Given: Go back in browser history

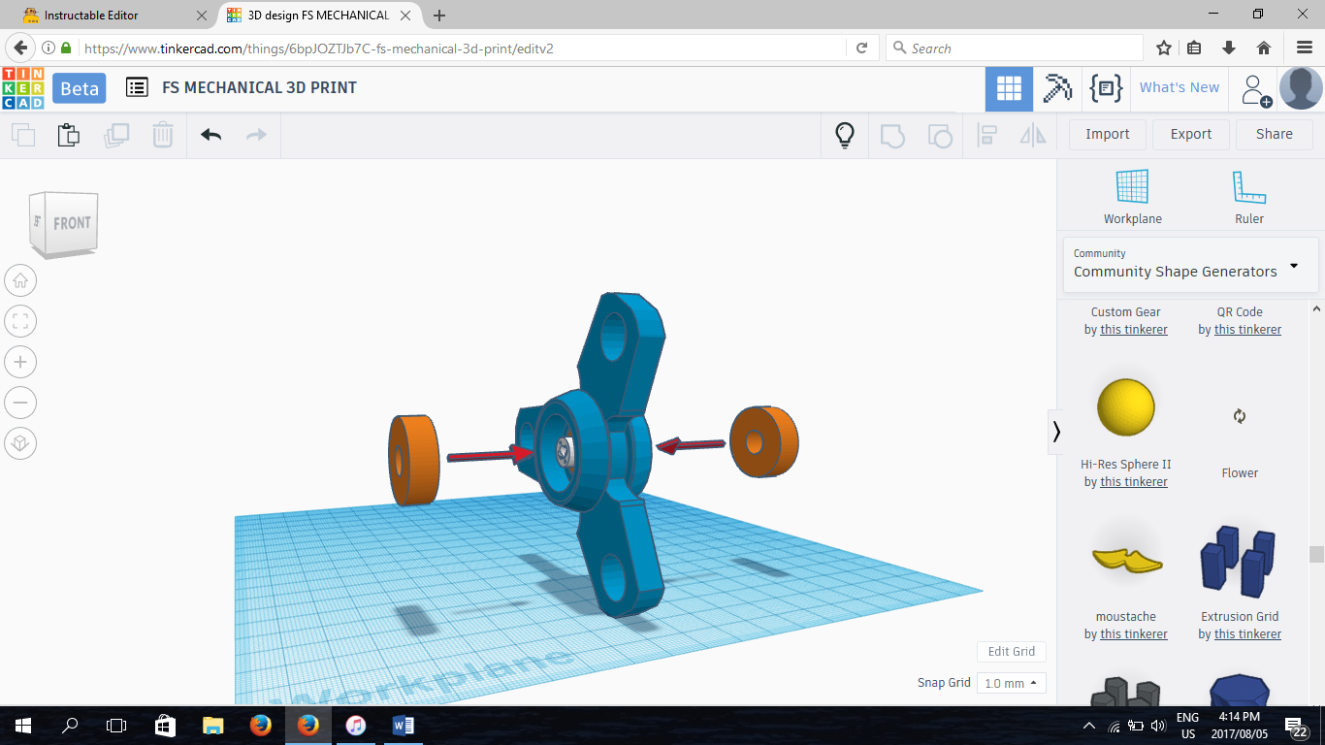Looking at the screenshot, I should coord(20,48).
